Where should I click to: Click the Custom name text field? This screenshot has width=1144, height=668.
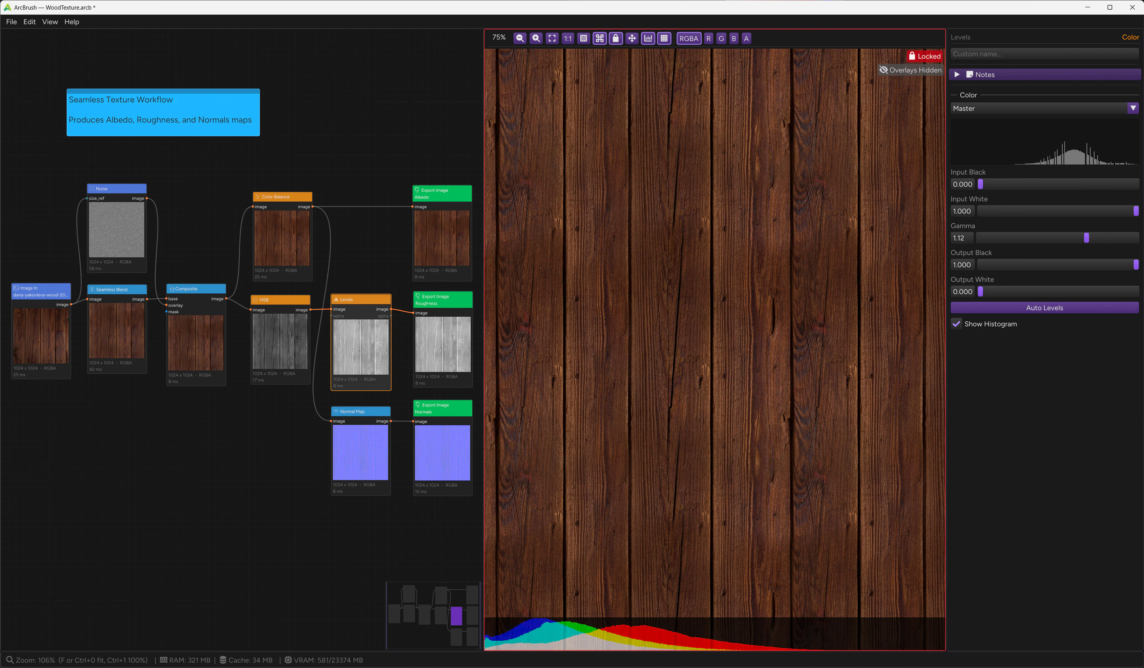1044,54
